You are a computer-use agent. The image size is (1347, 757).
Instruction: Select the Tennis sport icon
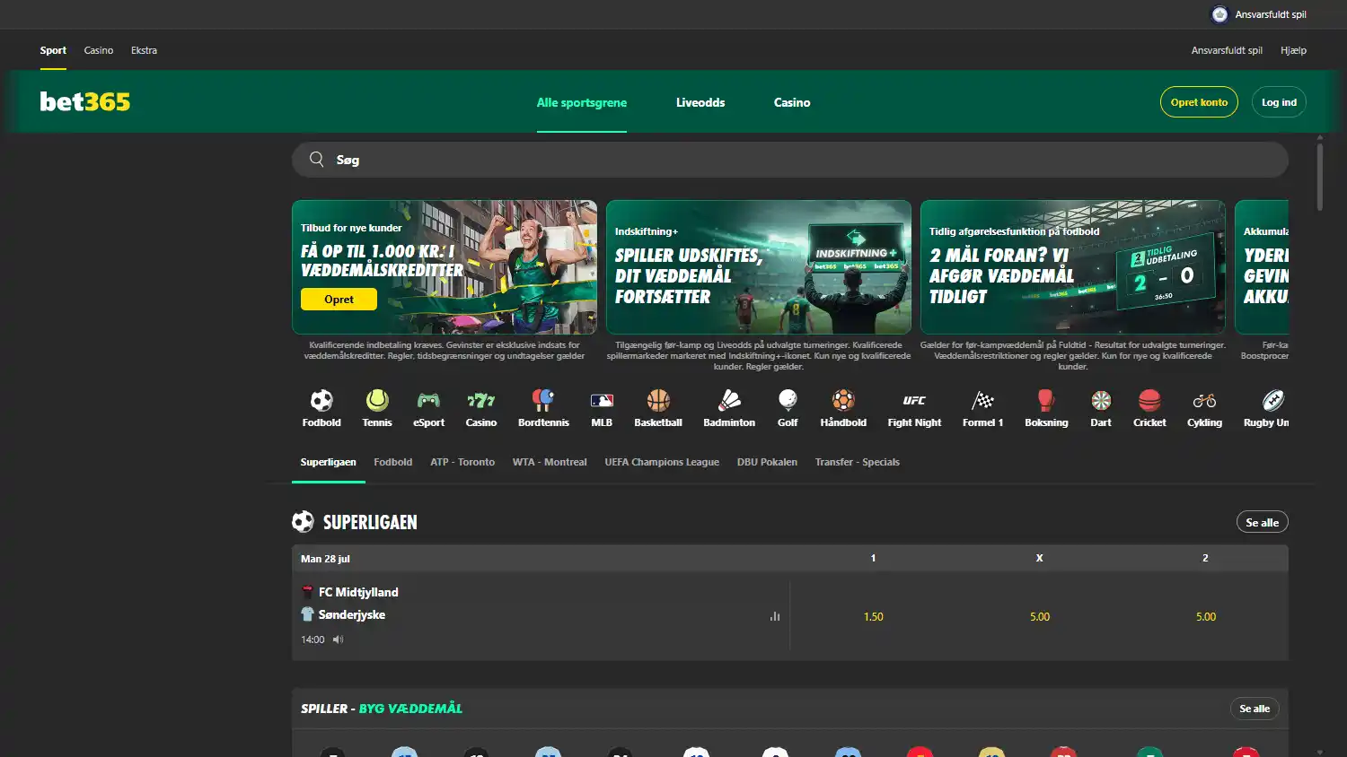tap(377, 400)
